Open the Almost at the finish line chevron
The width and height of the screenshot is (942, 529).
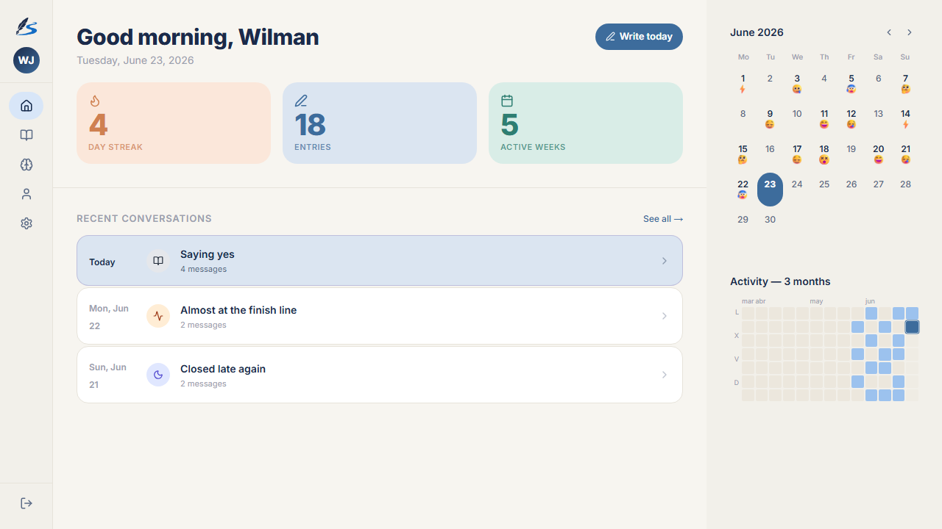(665, 316)
